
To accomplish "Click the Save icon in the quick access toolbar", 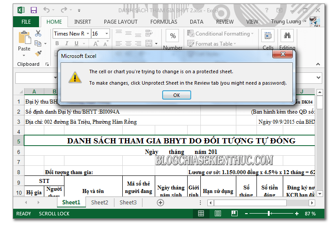I will pyautogui.click(x=34, y=10).
